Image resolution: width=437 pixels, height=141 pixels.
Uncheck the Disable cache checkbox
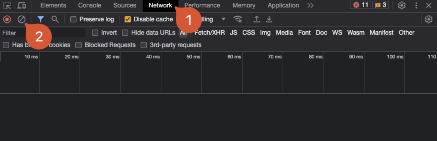127,19
